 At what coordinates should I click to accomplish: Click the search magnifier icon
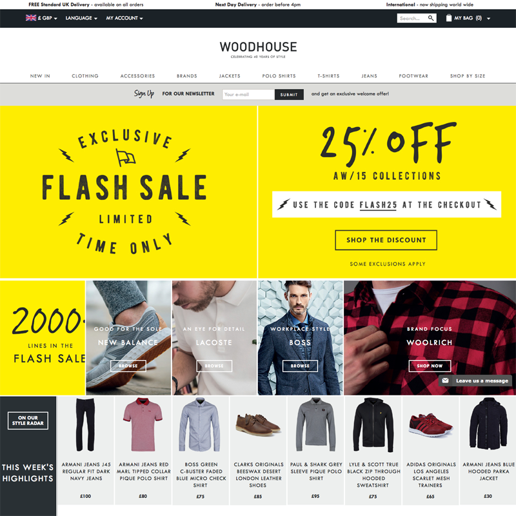point(430,18)
